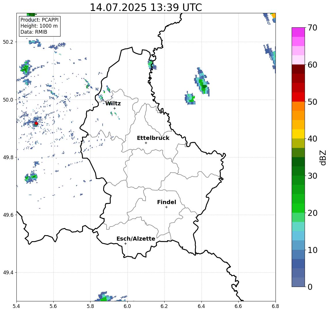Click the red station marker dot
This screenshot has height=312, width=330.
pyautogui.click(x=36, y=123)
